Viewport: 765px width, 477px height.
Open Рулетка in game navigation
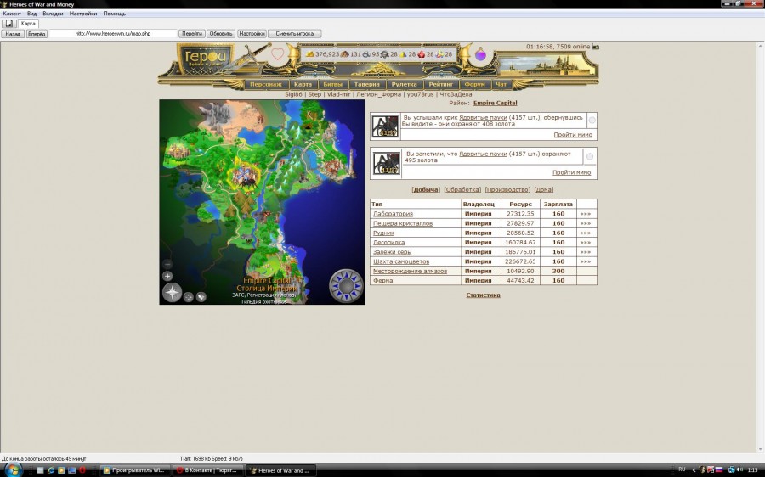click(404, 84)
